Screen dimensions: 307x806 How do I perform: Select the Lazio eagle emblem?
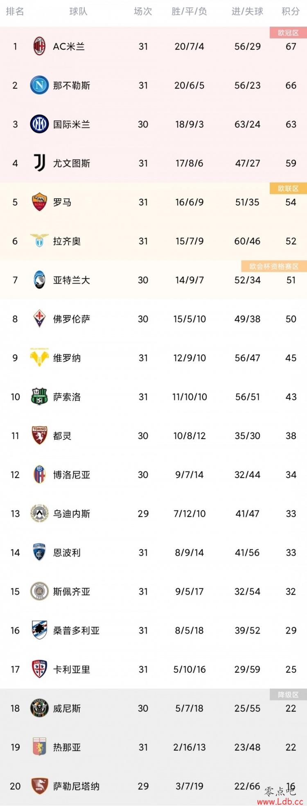[x=39, y=241]
